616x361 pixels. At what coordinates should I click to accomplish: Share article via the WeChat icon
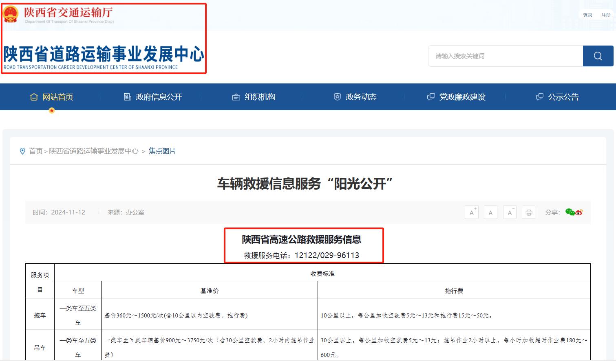point(570,212)
